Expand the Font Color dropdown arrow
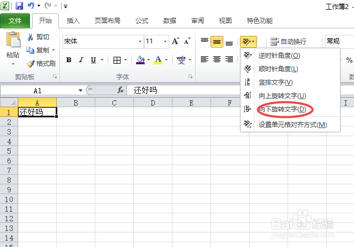 [167, 60]
